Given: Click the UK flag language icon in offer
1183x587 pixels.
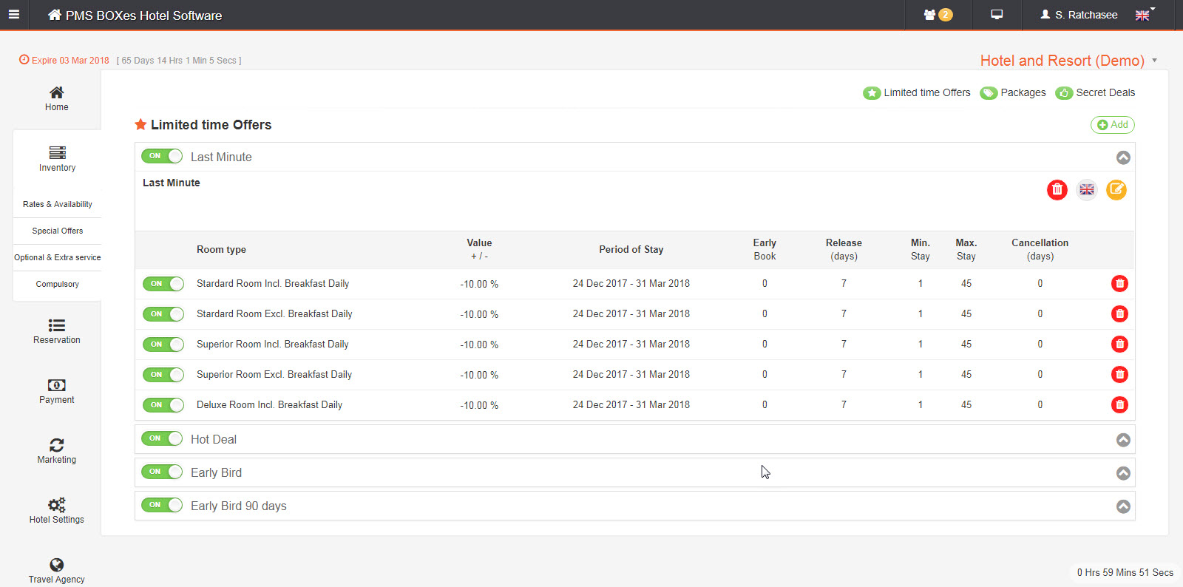Looking at the screenshot, I should pos(1086,190).
